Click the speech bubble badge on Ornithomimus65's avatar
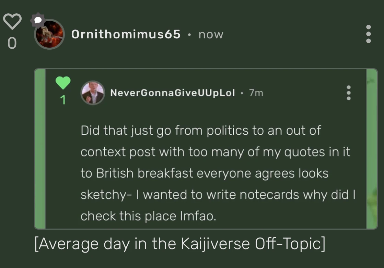 pos(37,19)
